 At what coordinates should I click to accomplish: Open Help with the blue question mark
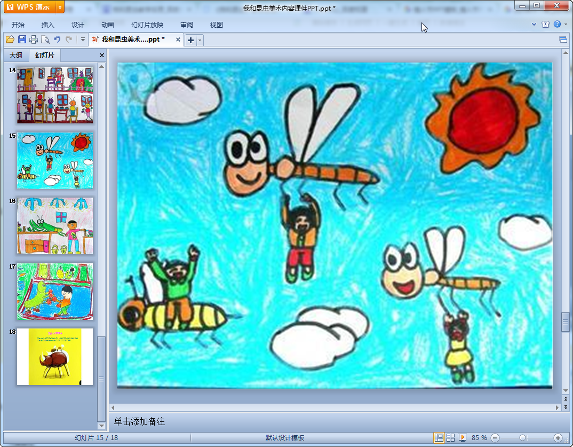(x=557, y=25)
